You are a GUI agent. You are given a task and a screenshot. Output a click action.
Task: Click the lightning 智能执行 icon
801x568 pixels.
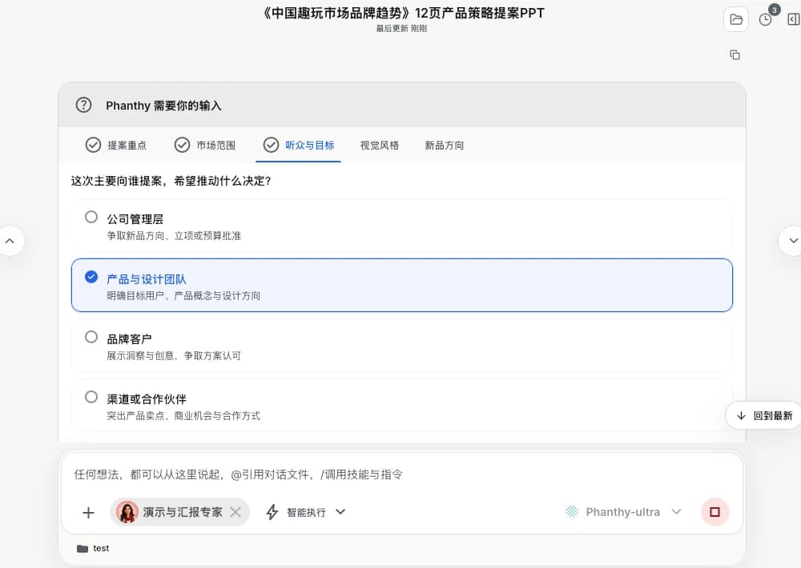click(x=272, y=512)
